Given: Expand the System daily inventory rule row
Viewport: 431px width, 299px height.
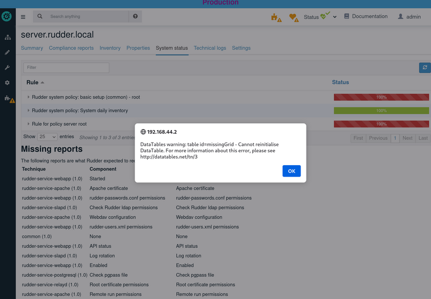Looking at the screenshot, I should tap(29, 111).
